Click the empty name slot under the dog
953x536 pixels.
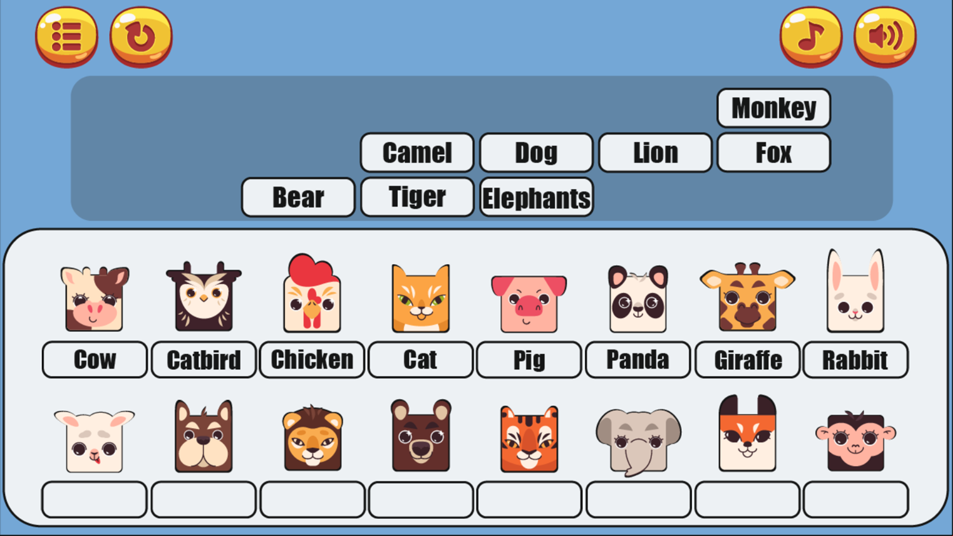[x=204, y=500]
